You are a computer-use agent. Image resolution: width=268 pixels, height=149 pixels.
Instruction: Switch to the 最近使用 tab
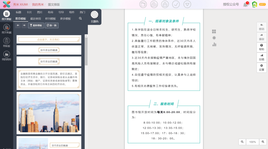(x=36, y=19)
